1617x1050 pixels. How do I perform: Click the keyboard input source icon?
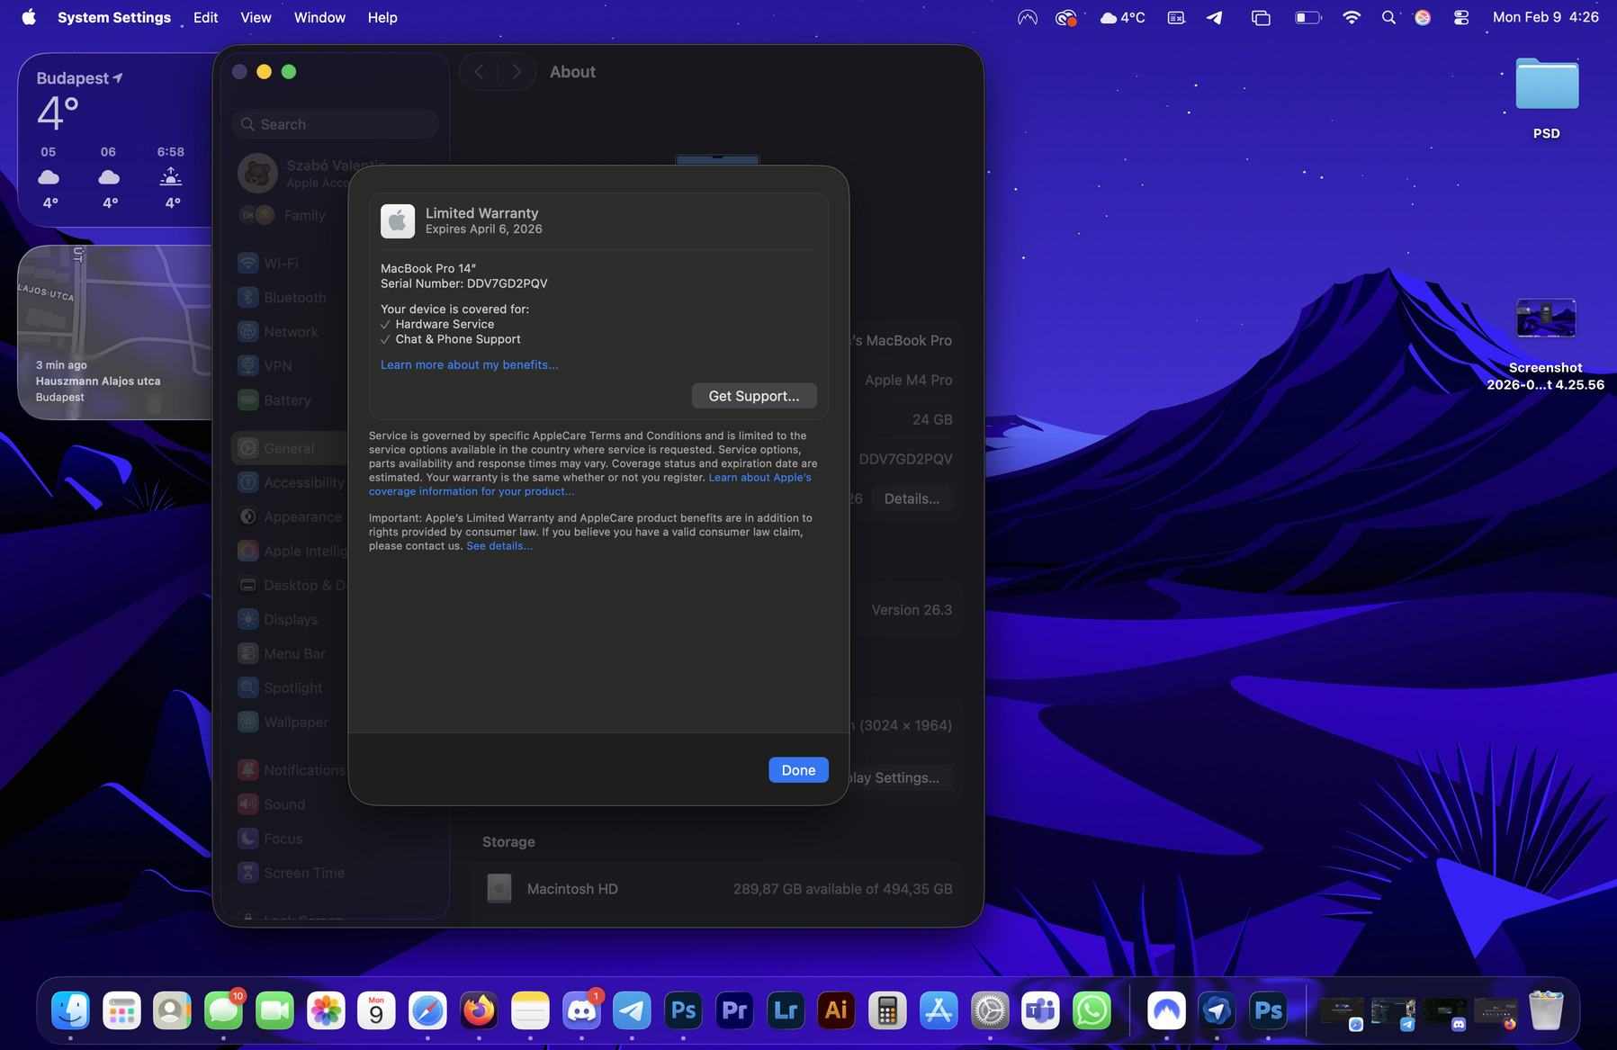[x=1176, y=17]
